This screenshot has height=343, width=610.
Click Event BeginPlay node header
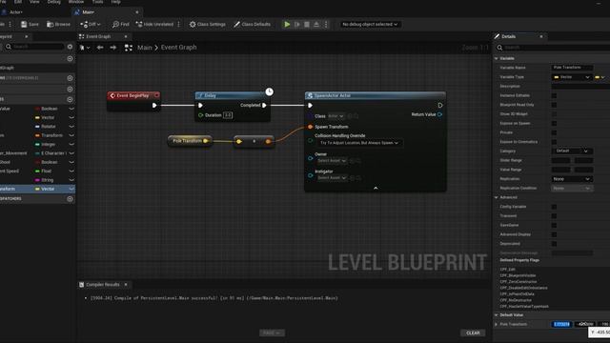pyautogui.click(x=133, y=95)
